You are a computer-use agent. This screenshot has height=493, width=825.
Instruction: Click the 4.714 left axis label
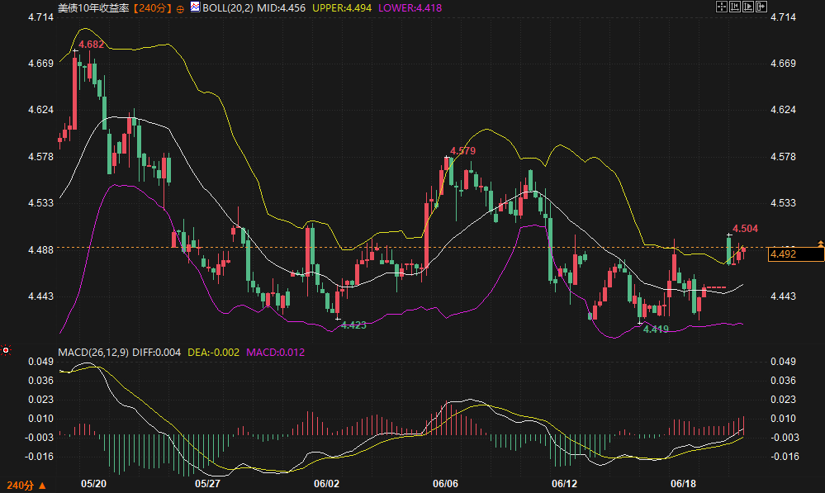coord(40,17)
